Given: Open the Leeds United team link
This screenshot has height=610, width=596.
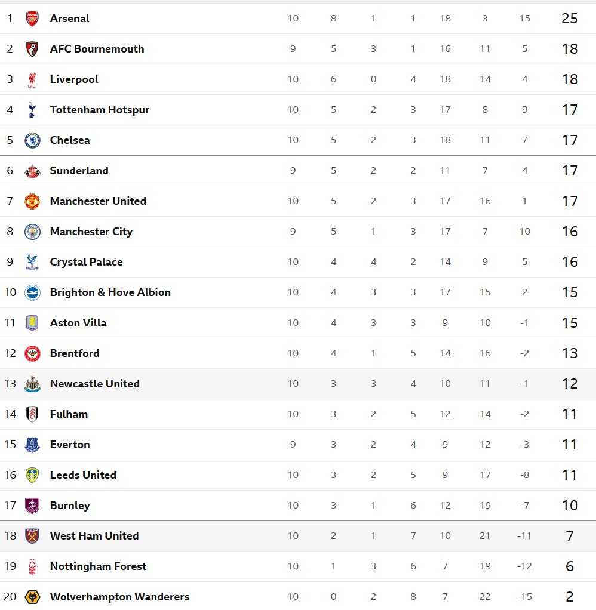Looking at the screenshot, I should coord(83,475).
